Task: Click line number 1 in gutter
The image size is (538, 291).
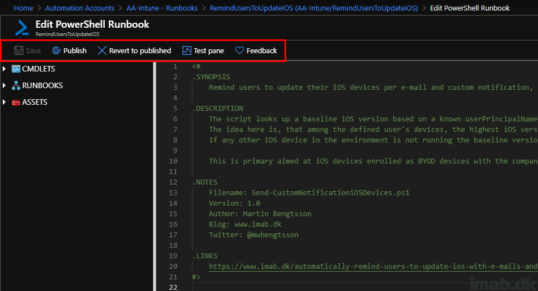Action: (x=175, y=66)
